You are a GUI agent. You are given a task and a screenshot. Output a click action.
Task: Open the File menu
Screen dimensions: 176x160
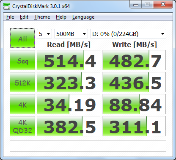[10, 17]
